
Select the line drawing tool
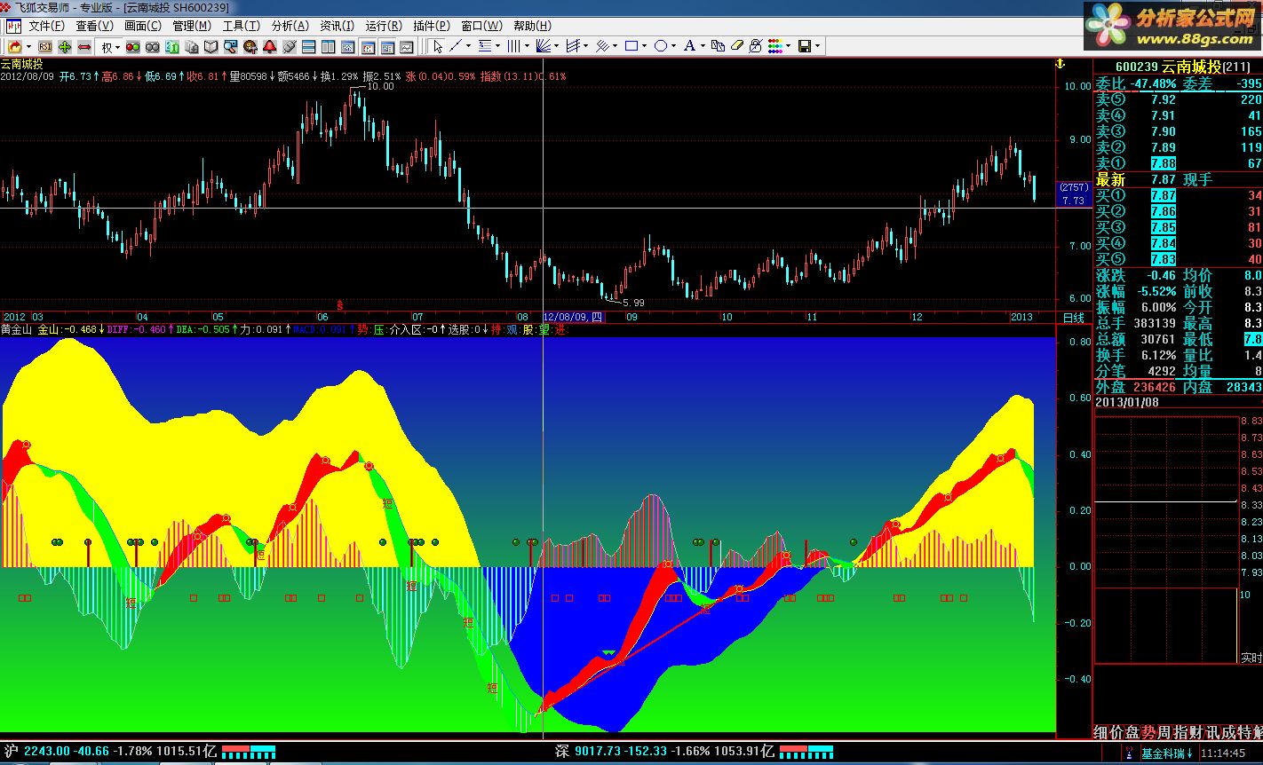point(456,46)
